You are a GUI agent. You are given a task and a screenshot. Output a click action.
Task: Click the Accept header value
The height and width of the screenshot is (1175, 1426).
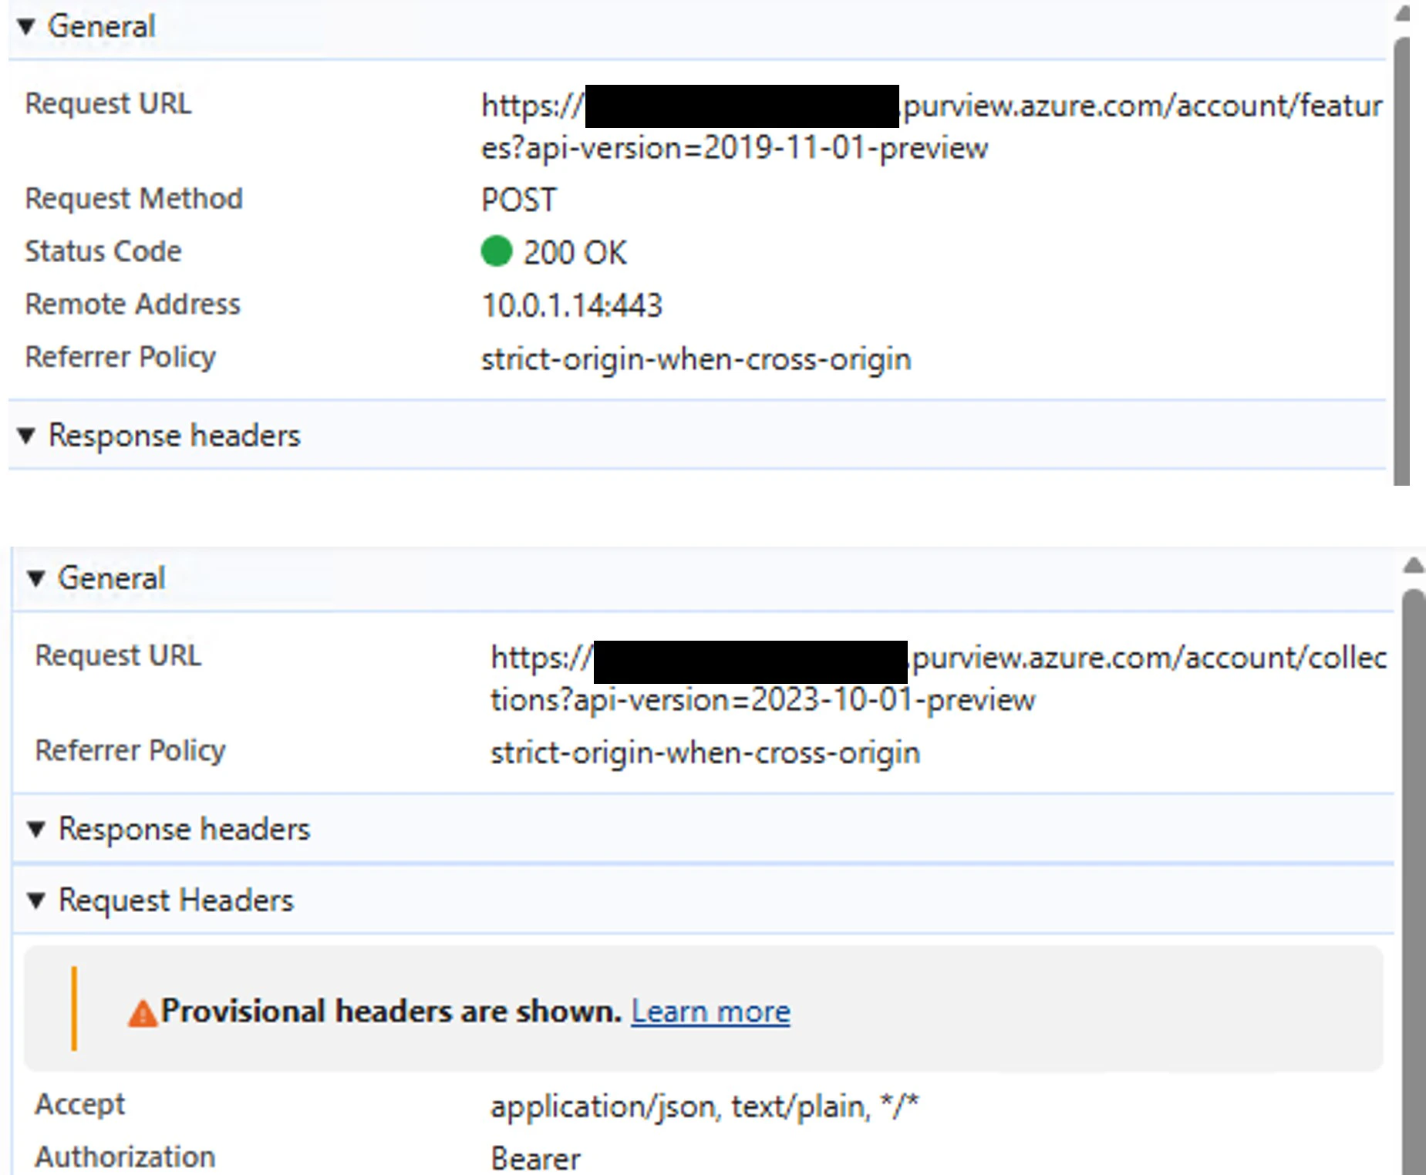(704, 1106)
